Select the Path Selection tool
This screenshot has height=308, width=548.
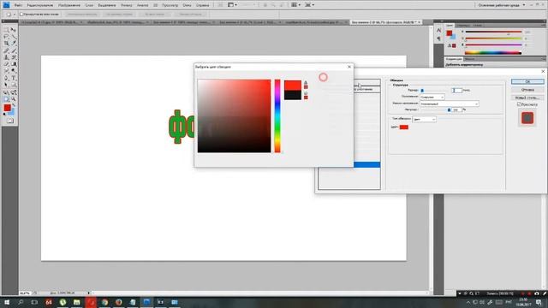point(6,85)
